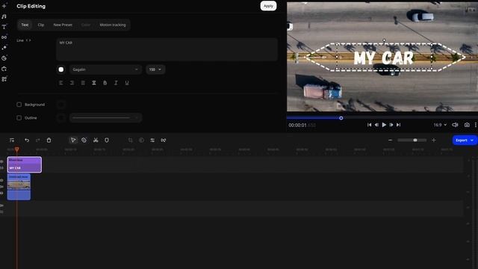Click the MY CAR text input field
Viewport: 478px width, 269px height.
167,49
